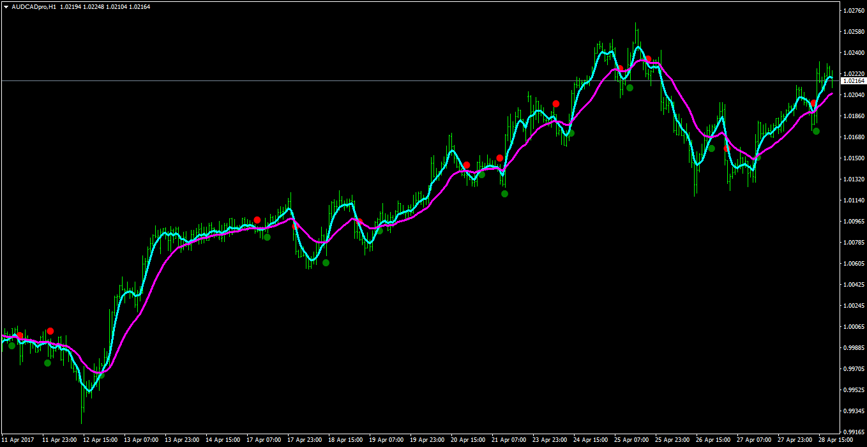The width and height of the screenshot is (867, 447).
Task: Select the red dot above 17 Apr 07:00
Action: pyautogui.click(x=257, y=220)
